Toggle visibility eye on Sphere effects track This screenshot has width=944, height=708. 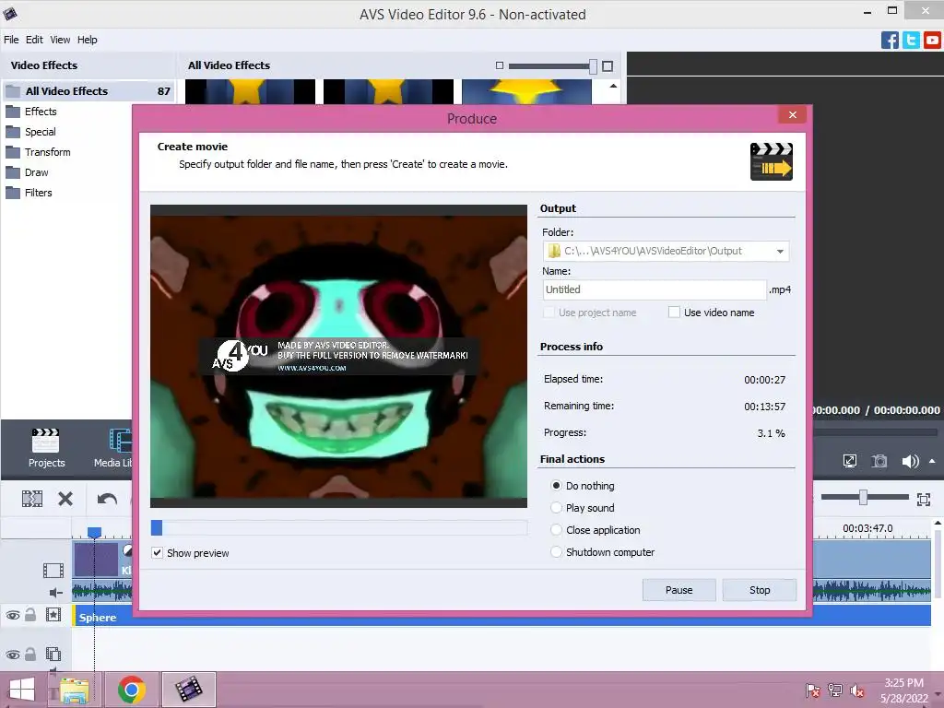pos(13,615)
